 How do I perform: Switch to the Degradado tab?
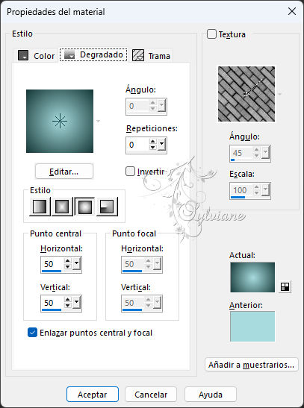point(93,54)
